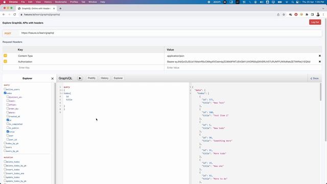Close the GraphiQL Online browser tab
327x184 pixels.
tap(54, 9)
